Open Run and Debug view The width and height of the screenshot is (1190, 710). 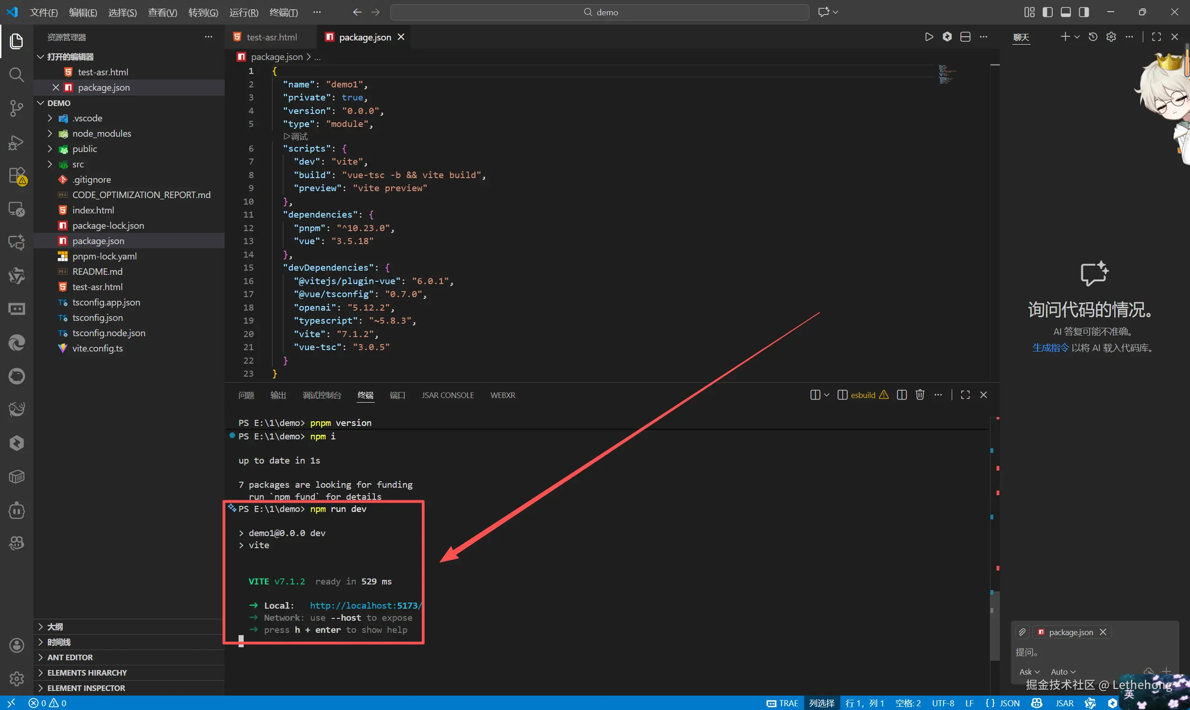click(16, 142)
